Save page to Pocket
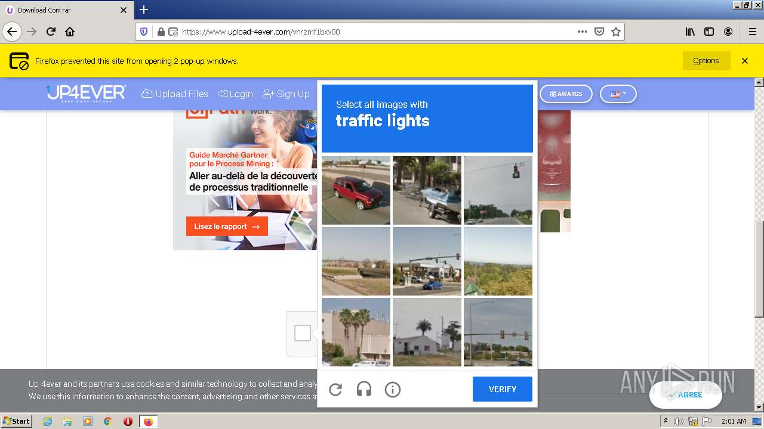 coord(599,32)
